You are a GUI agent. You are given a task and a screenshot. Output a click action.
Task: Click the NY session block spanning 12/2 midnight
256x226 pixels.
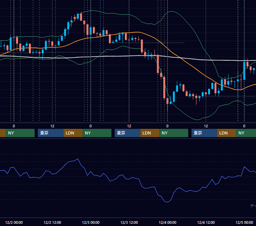20,133
